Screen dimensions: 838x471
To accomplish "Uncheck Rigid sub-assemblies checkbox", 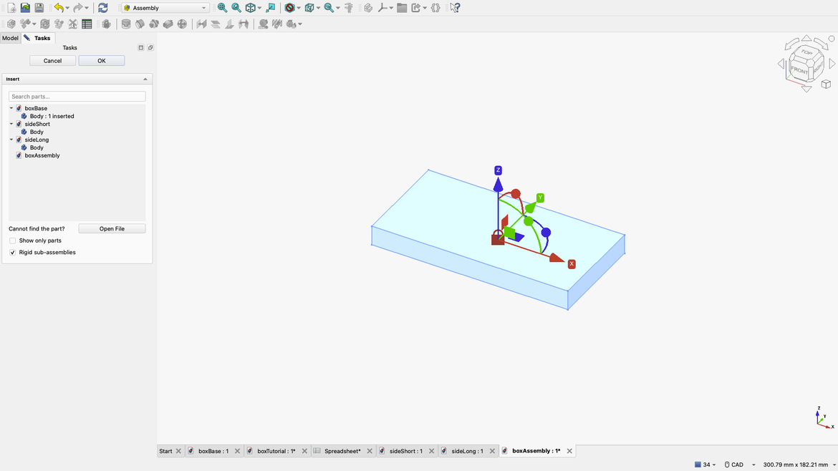I will (13, 253).
